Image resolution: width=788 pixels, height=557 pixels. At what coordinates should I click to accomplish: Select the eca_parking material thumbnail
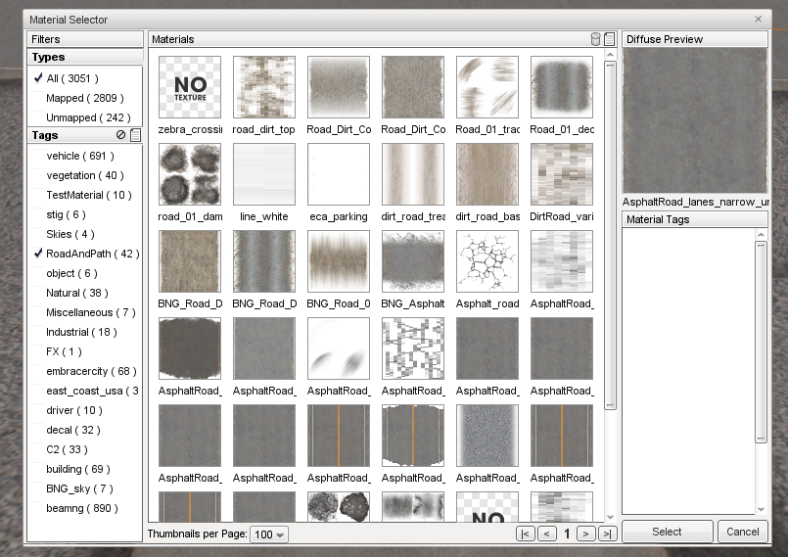[x=339, y=174]
